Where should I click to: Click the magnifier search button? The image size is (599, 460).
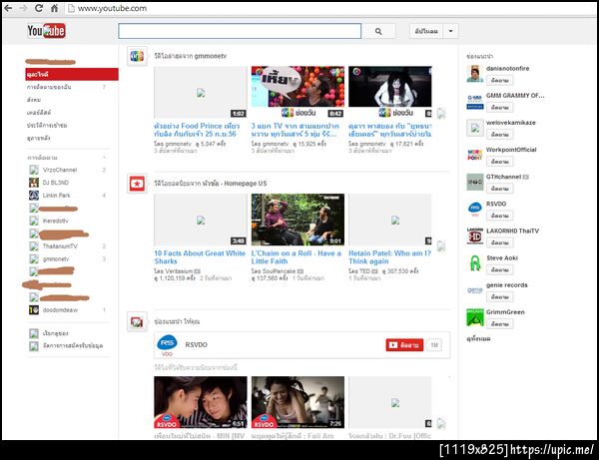pos(378,31)
